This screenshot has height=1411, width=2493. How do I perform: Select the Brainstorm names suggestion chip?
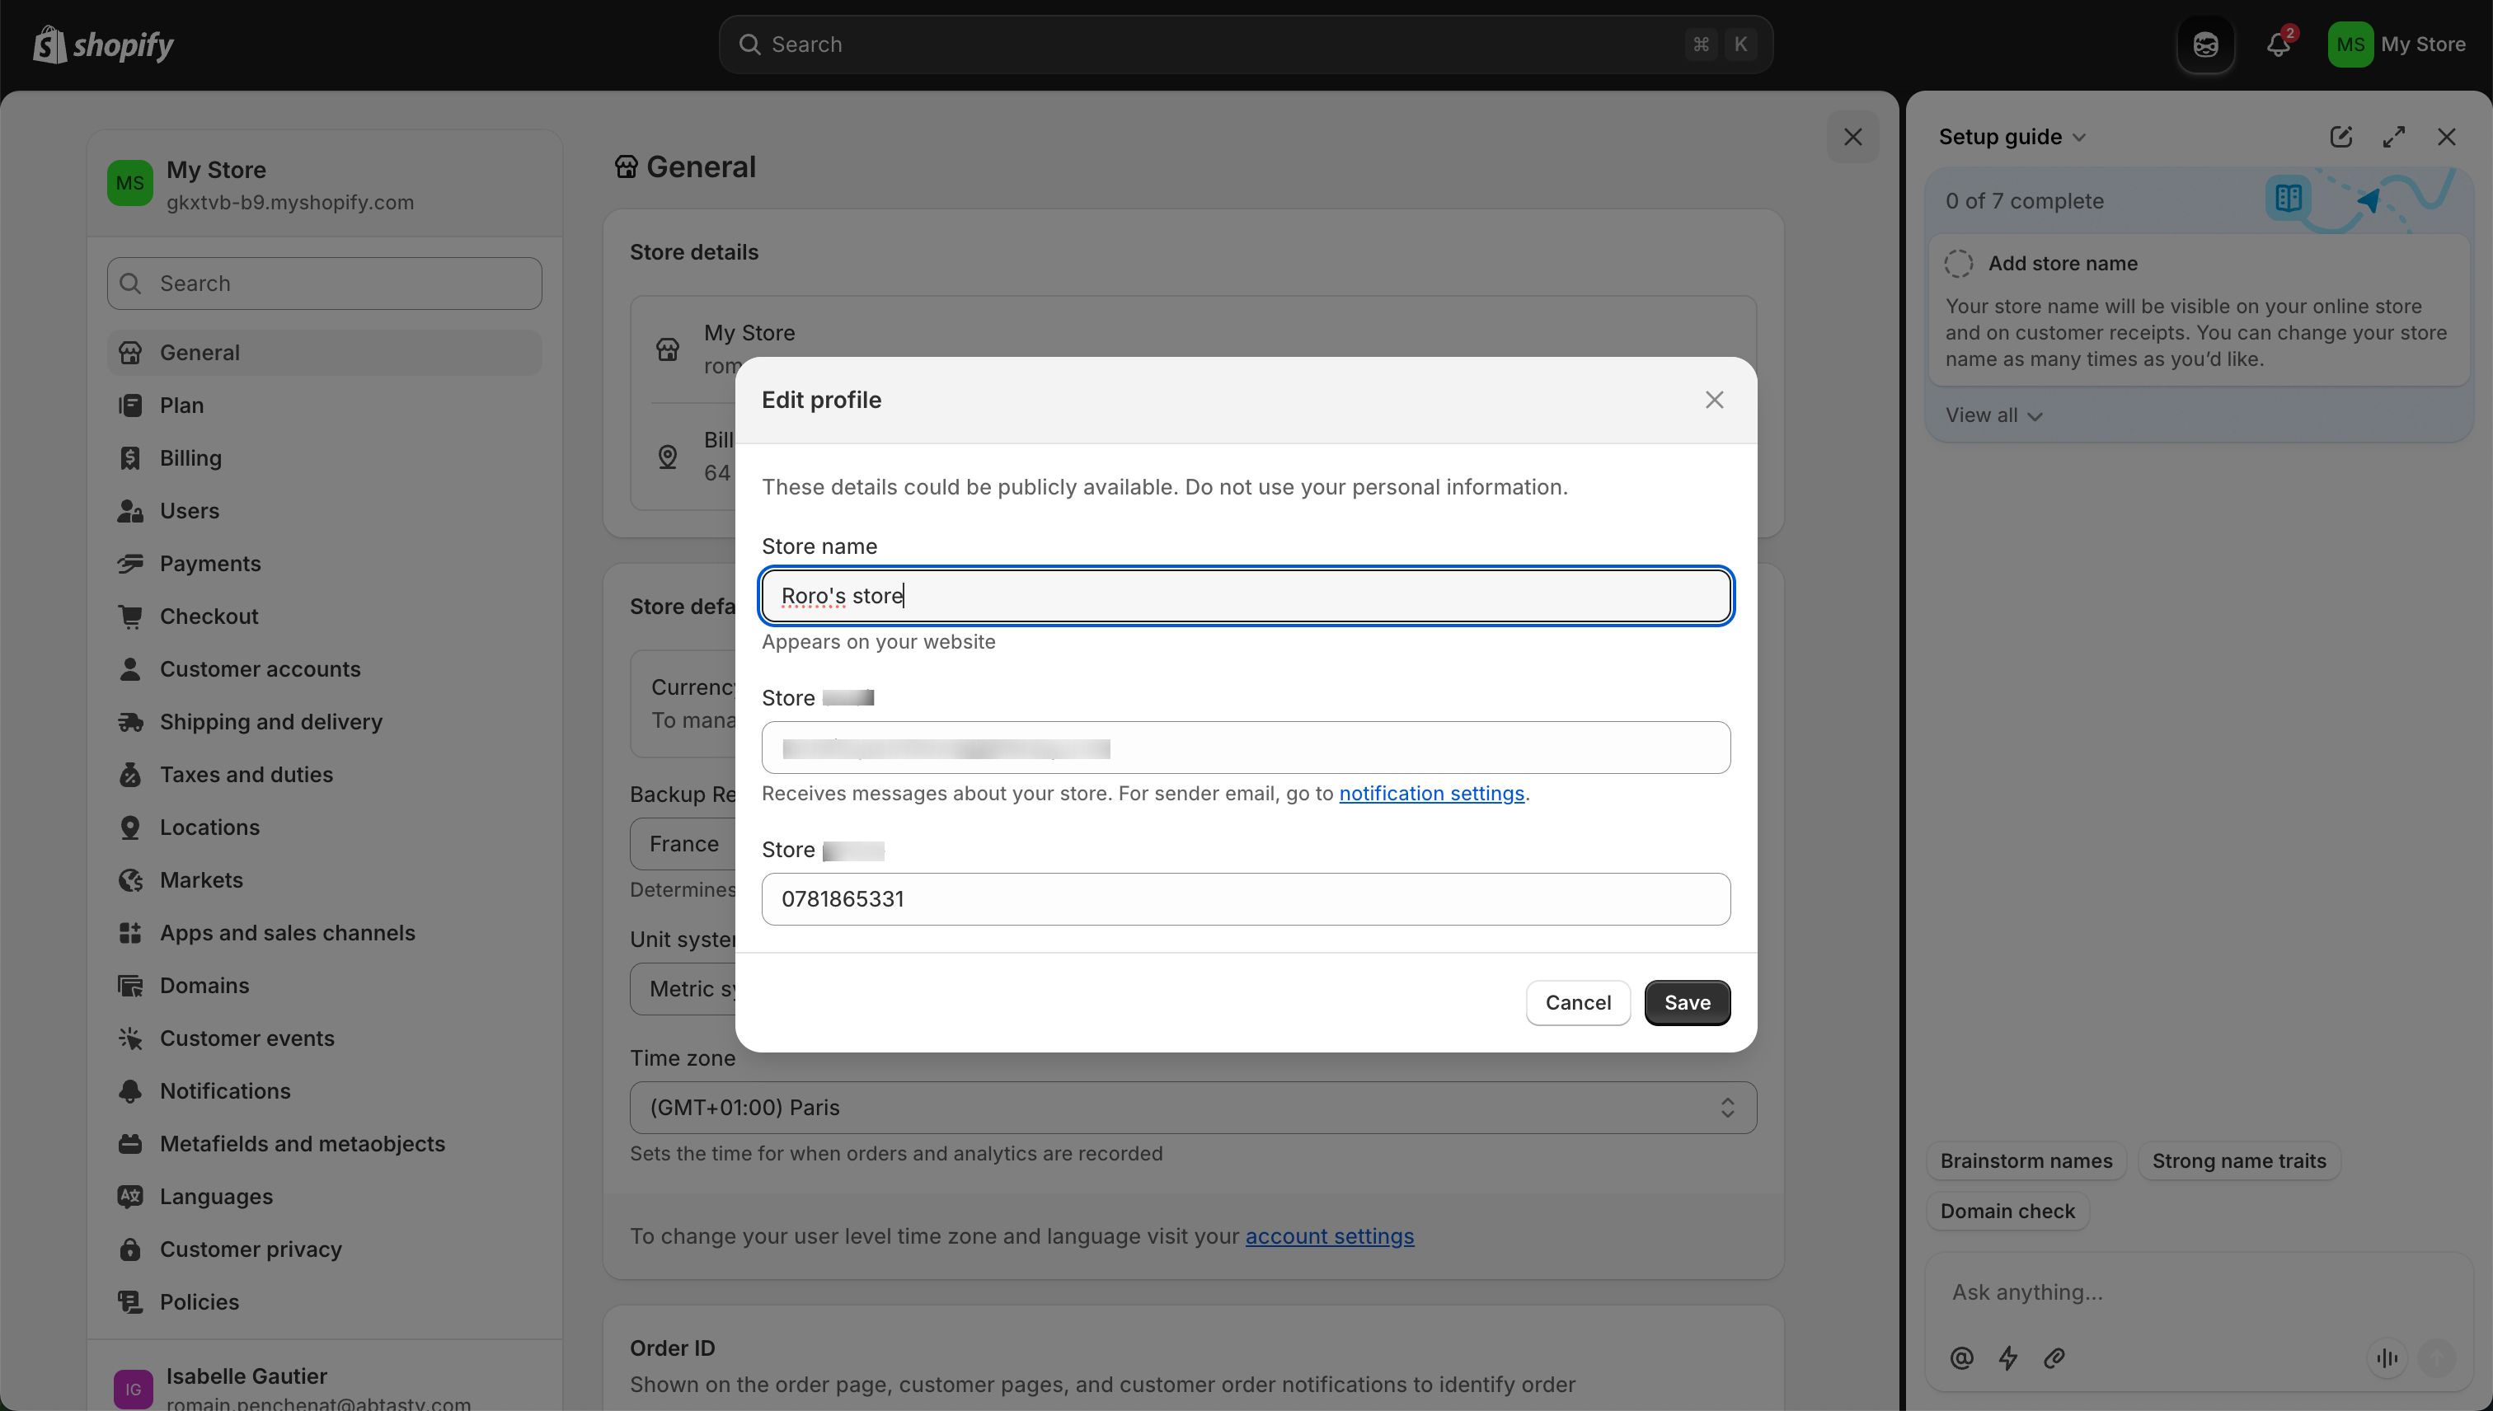[x=2025, y=1160]
